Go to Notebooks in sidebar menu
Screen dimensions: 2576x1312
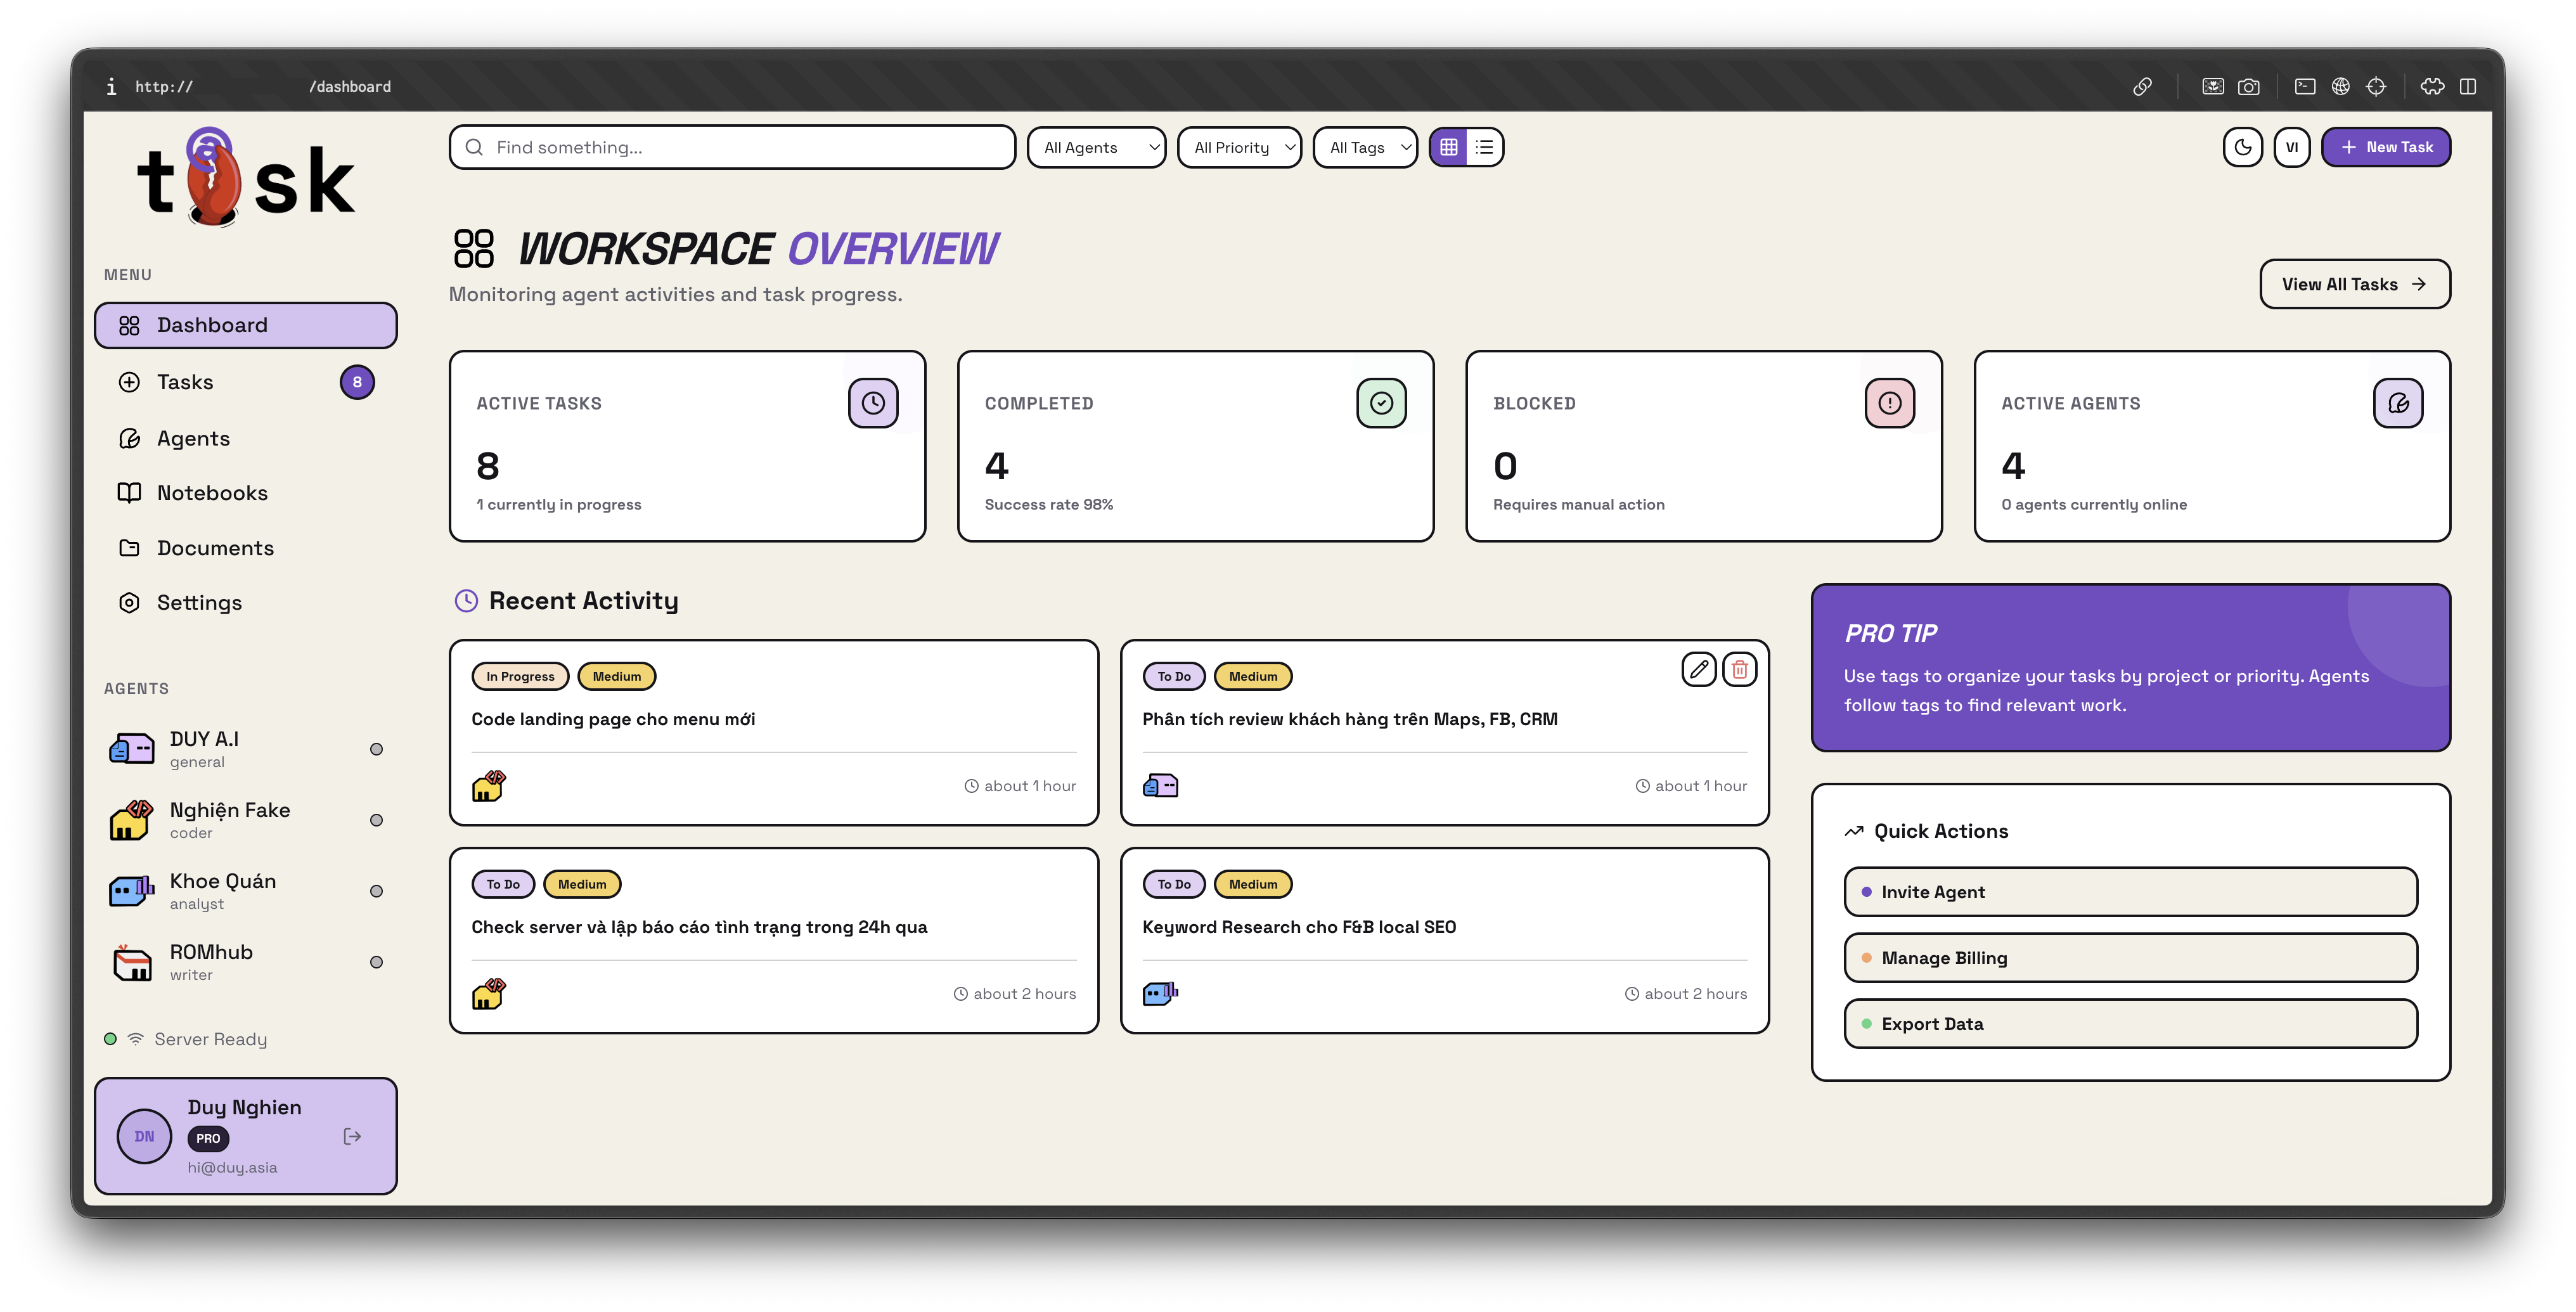click(x=212, y=493)
